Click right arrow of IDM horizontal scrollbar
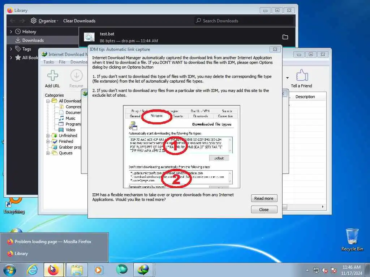 pos(323,207)
